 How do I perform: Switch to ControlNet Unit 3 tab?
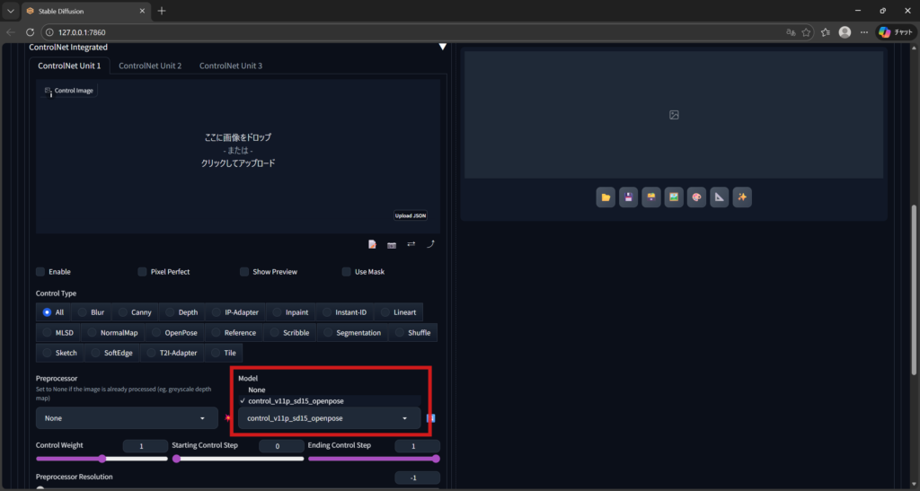tap(231, 66)
